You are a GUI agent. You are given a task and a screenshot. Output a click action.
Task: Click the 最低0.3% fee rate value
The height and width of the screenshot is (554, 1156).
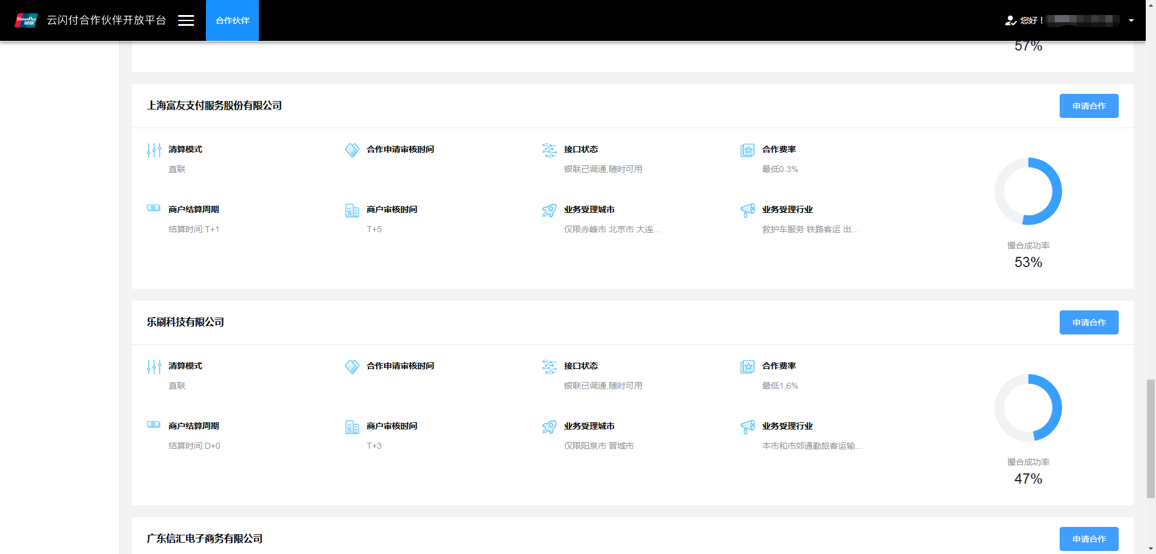[780, 169]
